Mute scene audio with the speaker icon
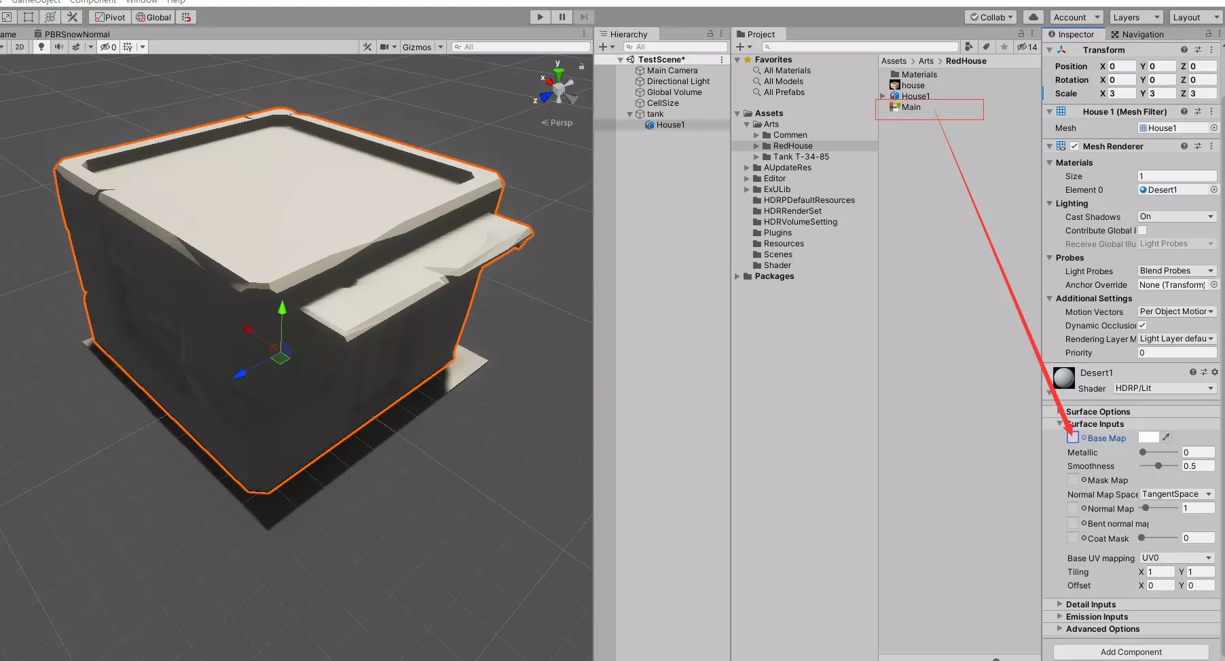Screen dimensions: 1225x661 [59, 47]
